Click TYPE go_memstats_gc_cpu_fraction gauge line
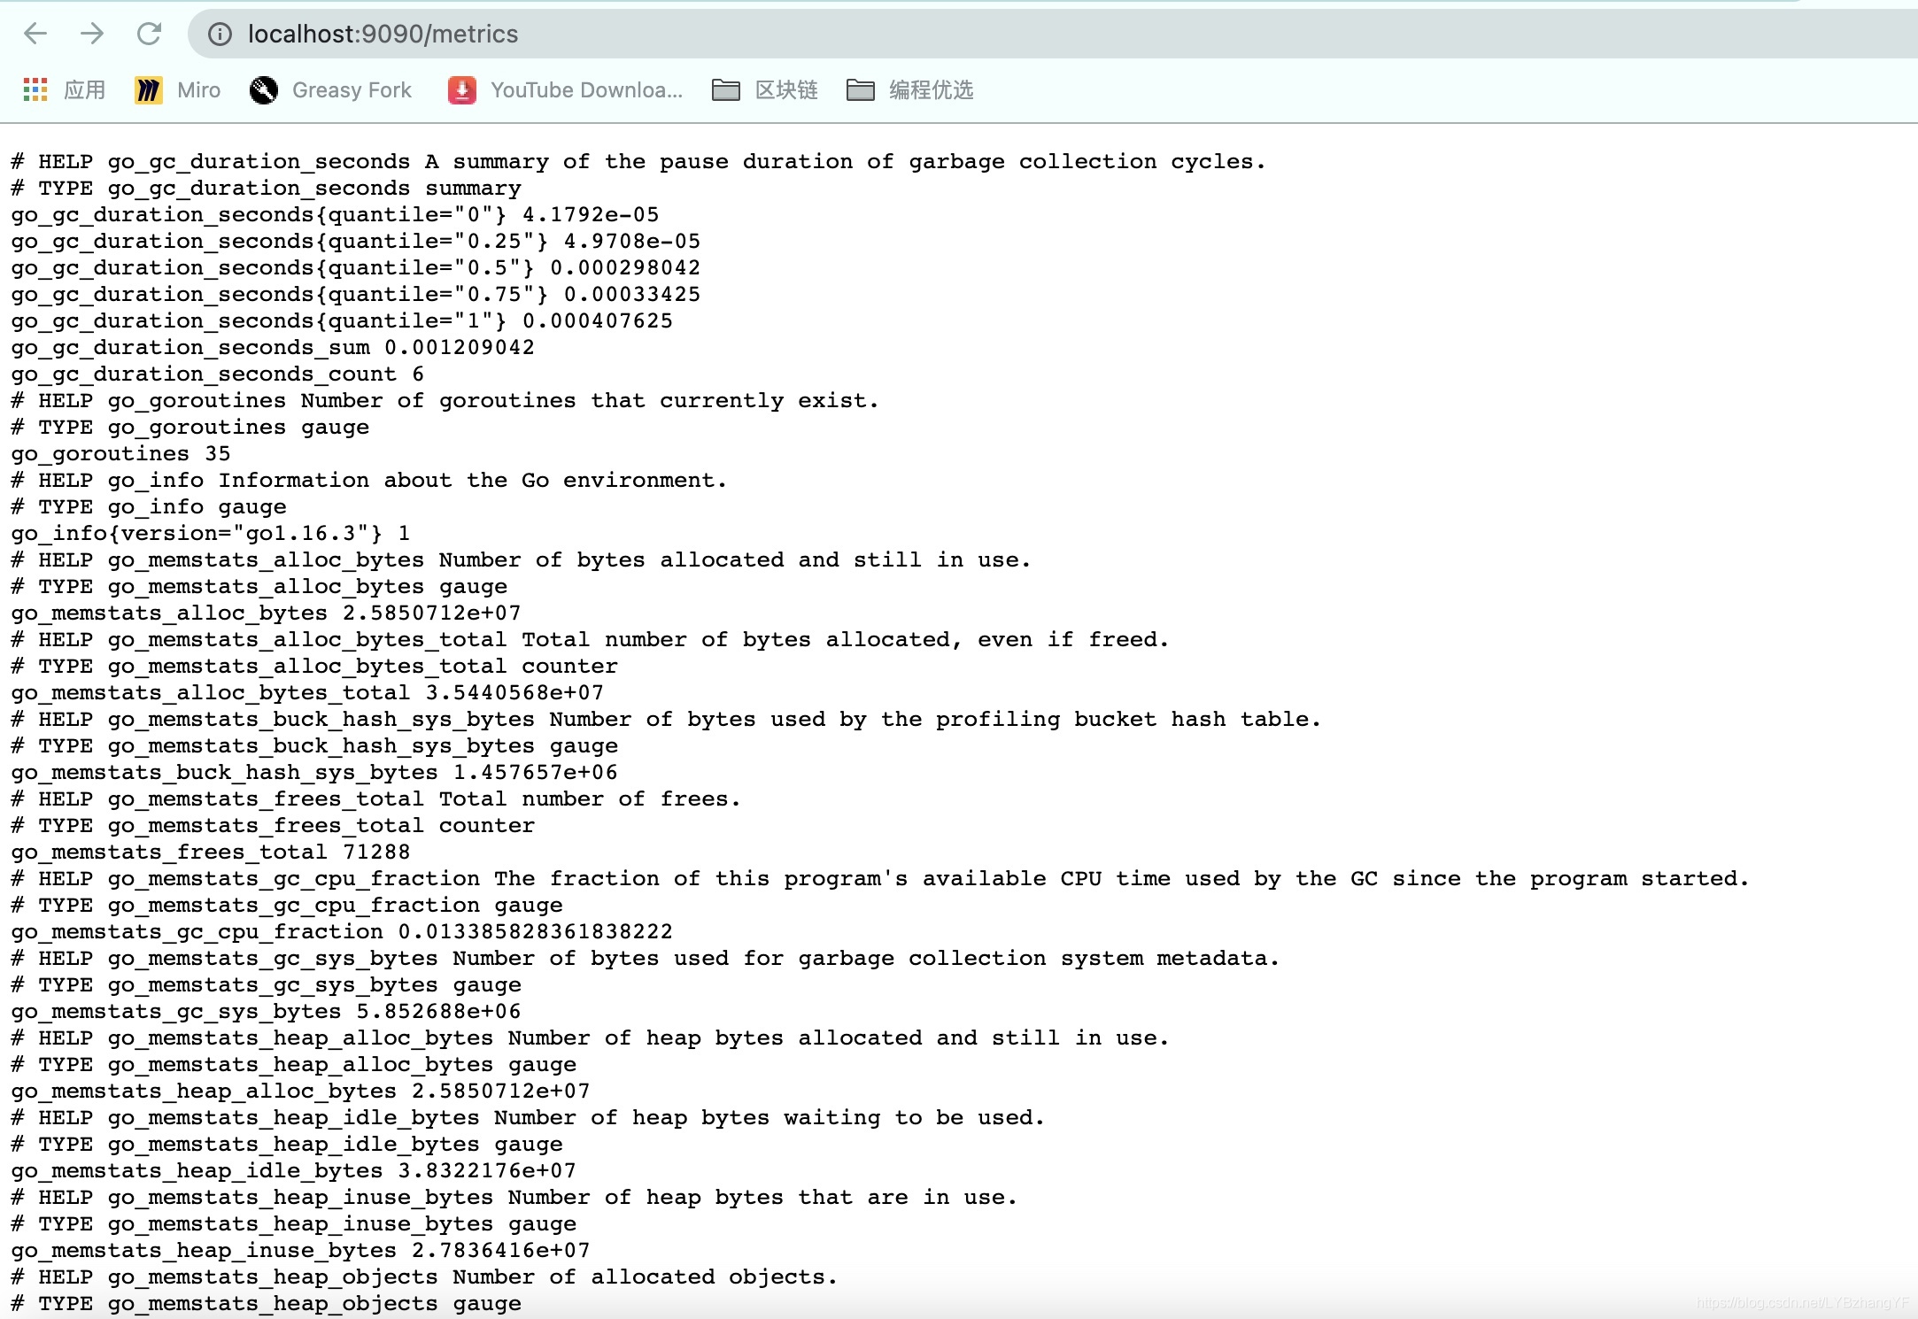 [x=287, y=906]
